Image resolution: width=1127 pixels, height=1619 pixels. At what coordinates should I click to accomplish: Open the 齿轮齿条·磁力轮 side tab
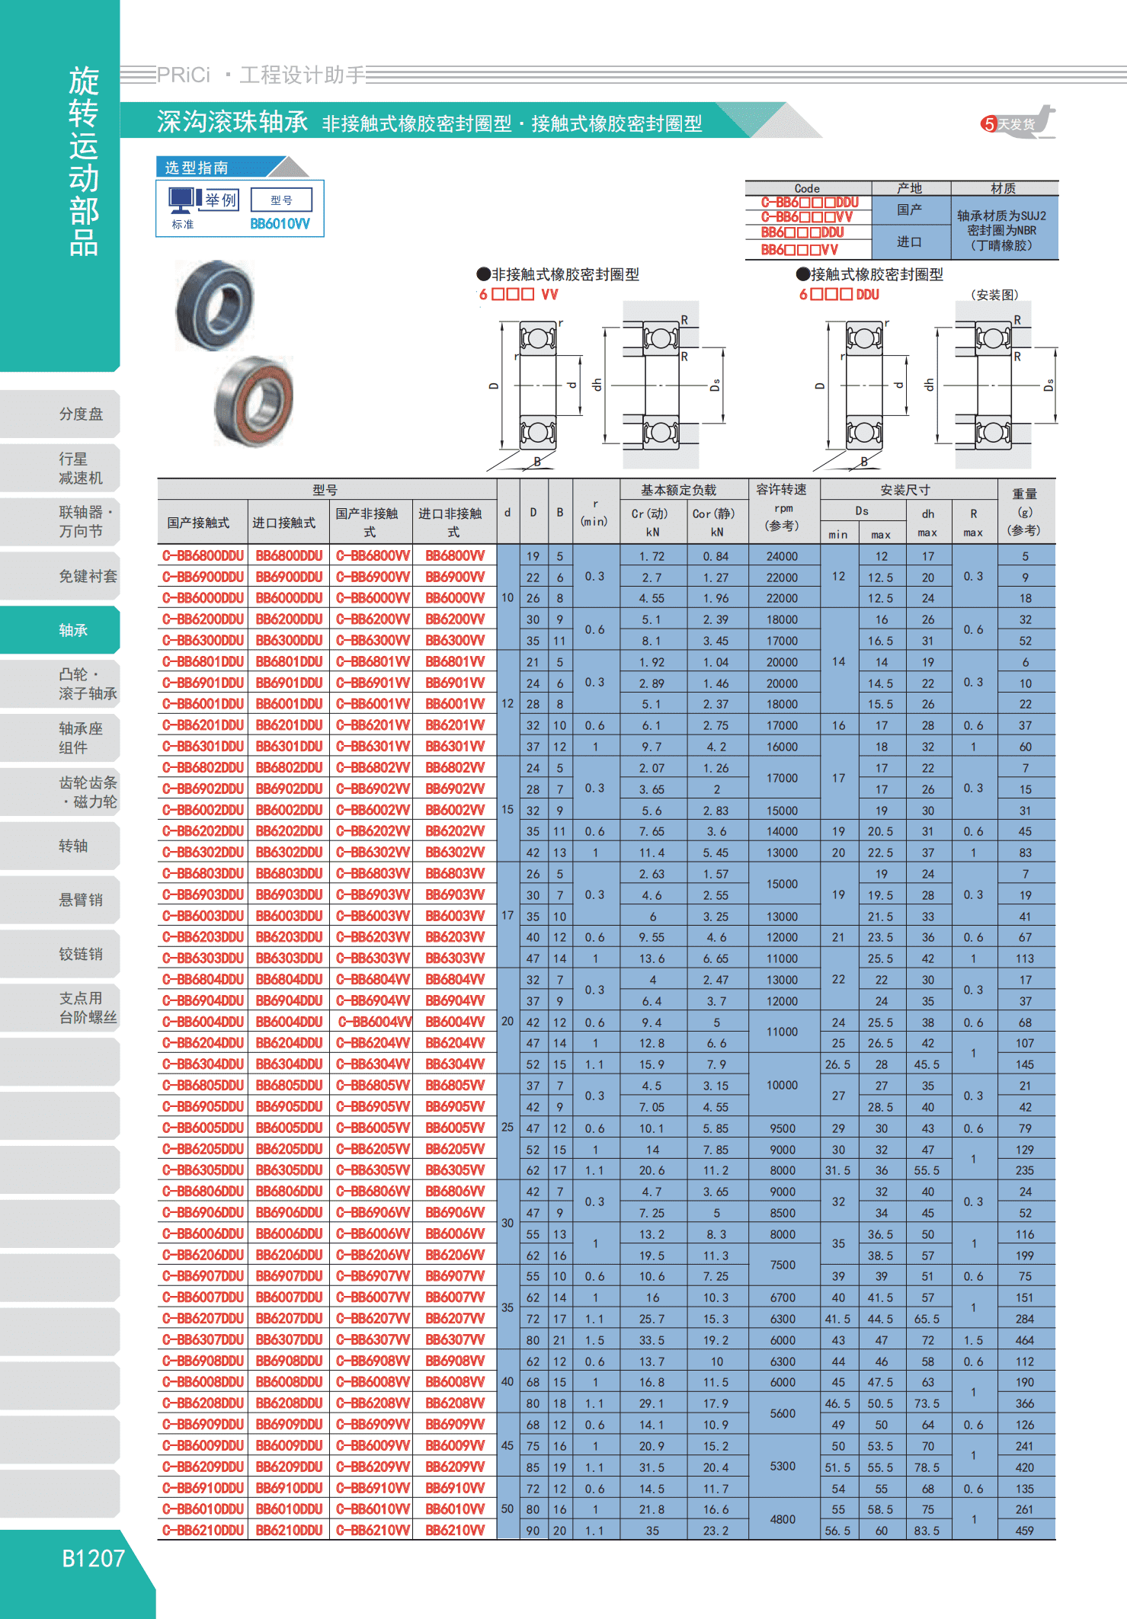click(60, 792)
